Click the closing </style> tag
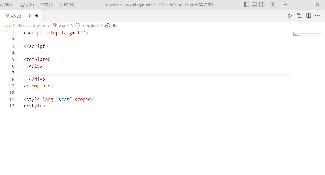325x175 pixels. point(34,106)
